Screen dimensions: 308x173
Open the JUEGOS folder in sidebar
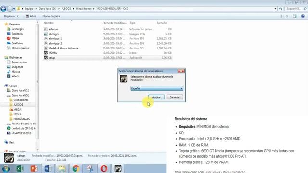coord(18,105)
